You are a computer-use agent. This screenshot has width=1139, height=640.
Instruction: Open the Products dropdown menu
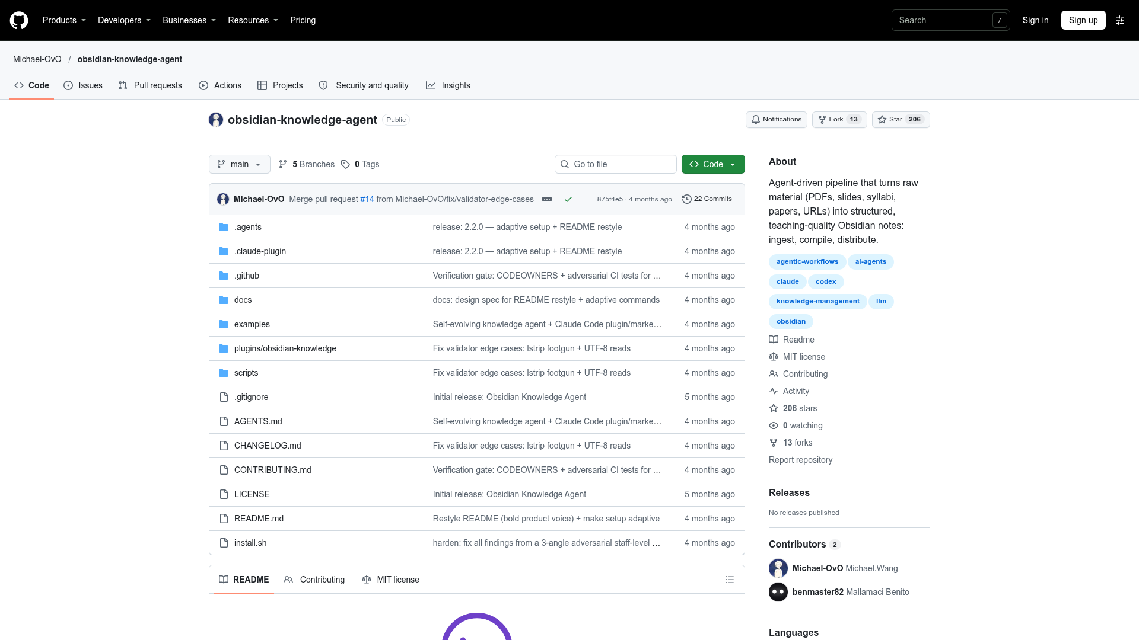64,20
